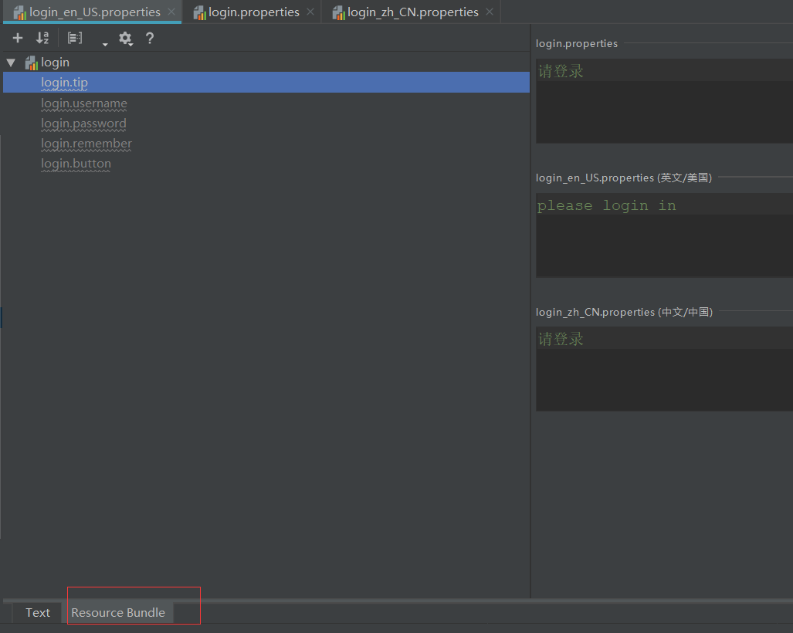This screenshot has height=633, width=793.
Task: Switch to the login.properties editor tab
Action: pyautogui.click(x=253, y=12)
